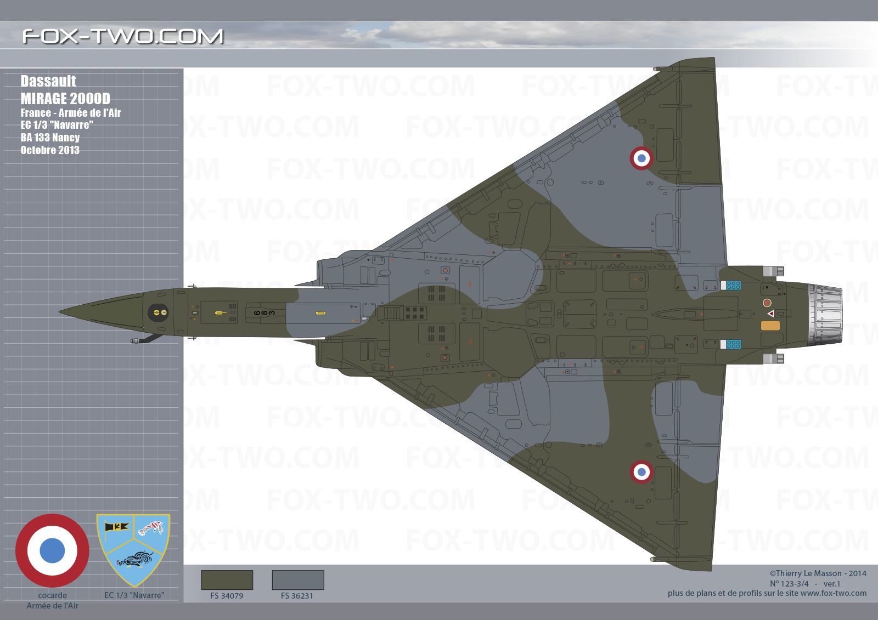
Task: Click the MIRAGE 2000D heading
Action: 65,99
